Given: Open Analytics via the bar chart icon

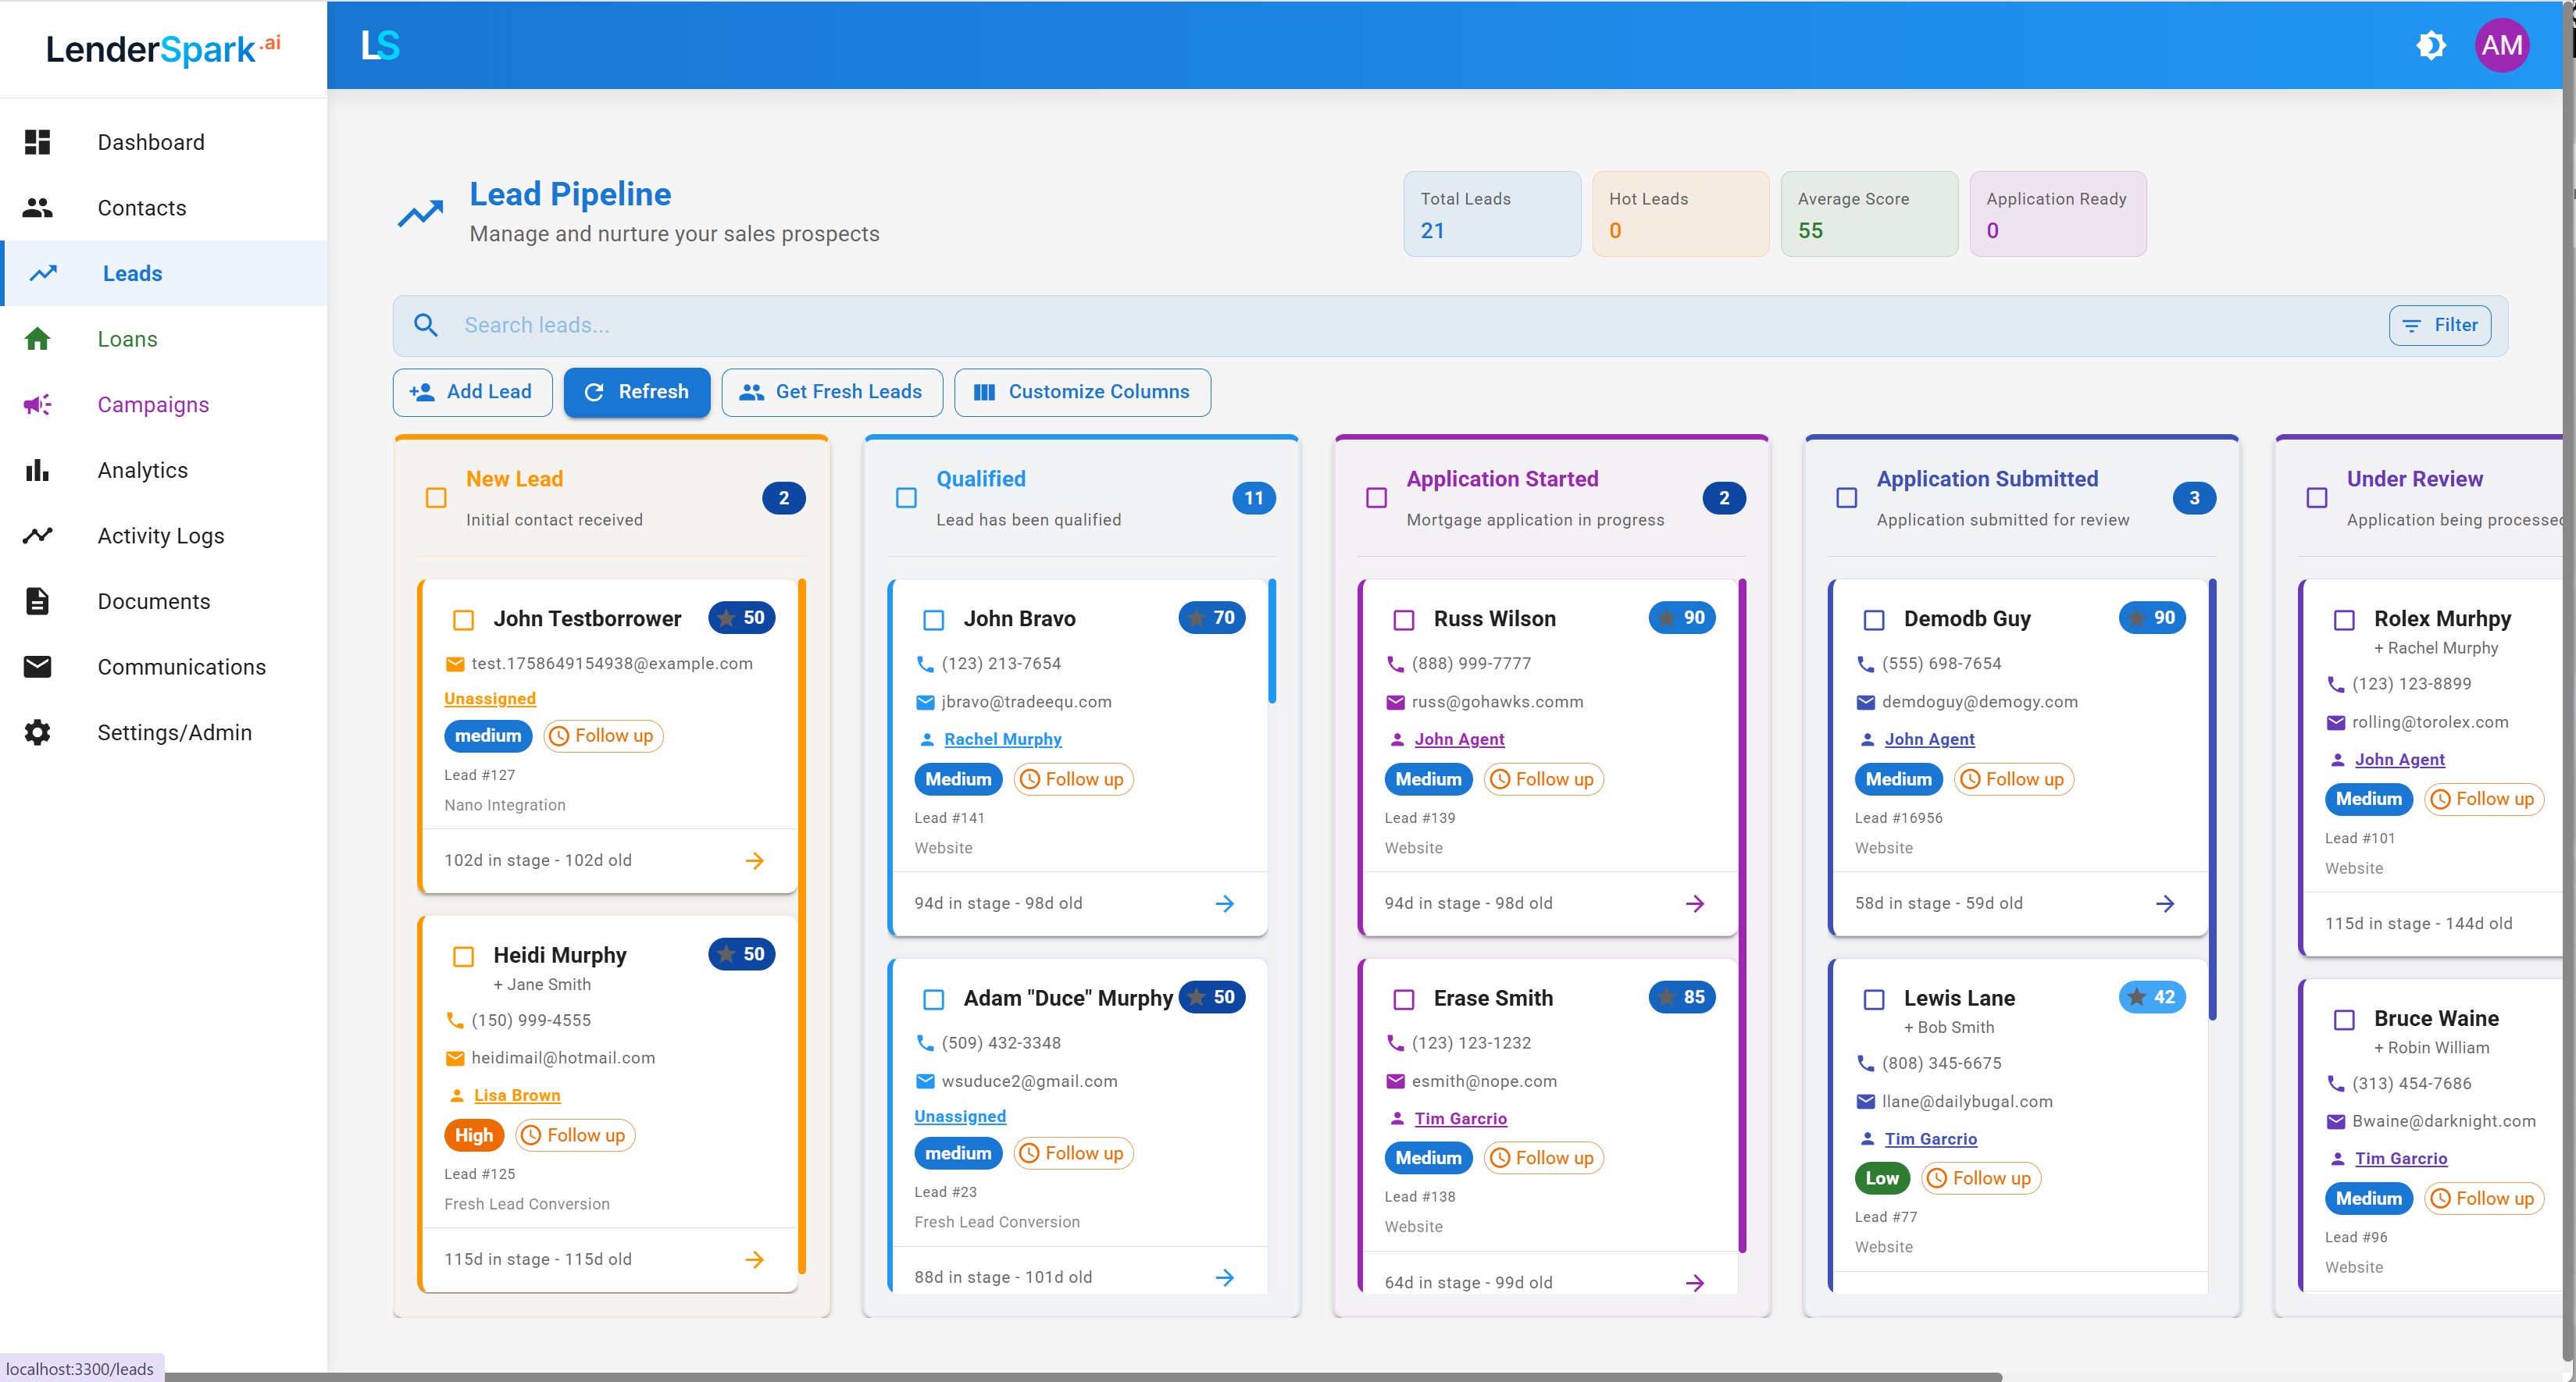Looking at the screenshot, I should point(37,470).
